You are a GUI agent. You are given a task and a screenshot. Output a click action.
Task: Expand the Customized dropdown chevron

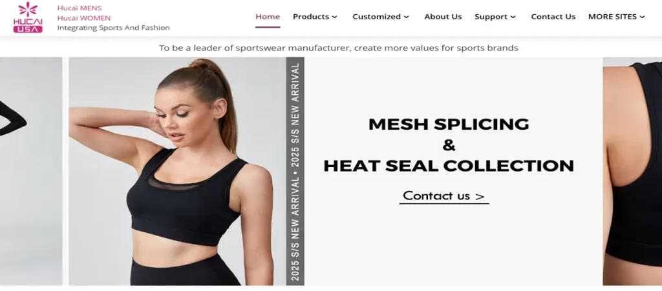[406, 17]
